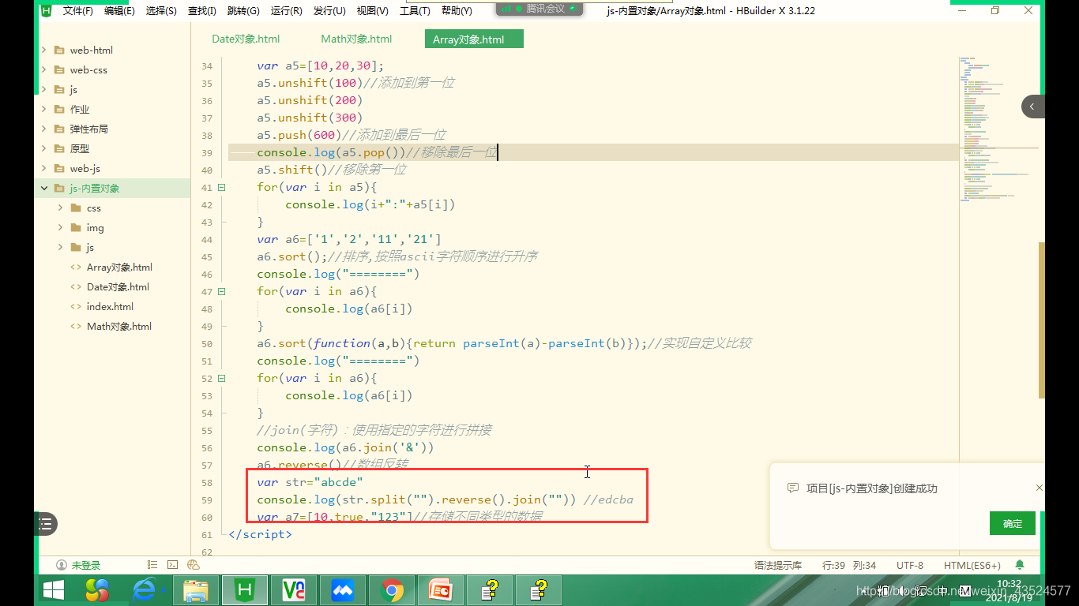Image resolution: width=1079 pixels, height=606 pixels.
Task: Select the css folder icon
Action: click(76, 208)
